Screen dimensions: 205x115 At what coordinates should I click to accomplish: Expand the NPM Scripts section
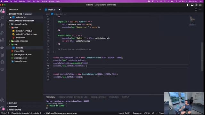(15, 110)
